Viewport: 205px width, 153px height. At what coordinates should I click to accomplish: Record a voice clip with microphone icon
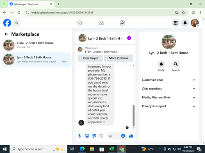click(x=80, y=136)
